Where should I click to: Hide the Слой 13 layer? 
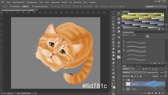(123, 84)
